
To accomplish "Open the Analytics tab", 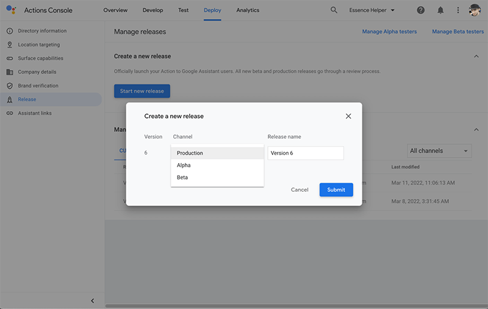I will coord(248,10).
